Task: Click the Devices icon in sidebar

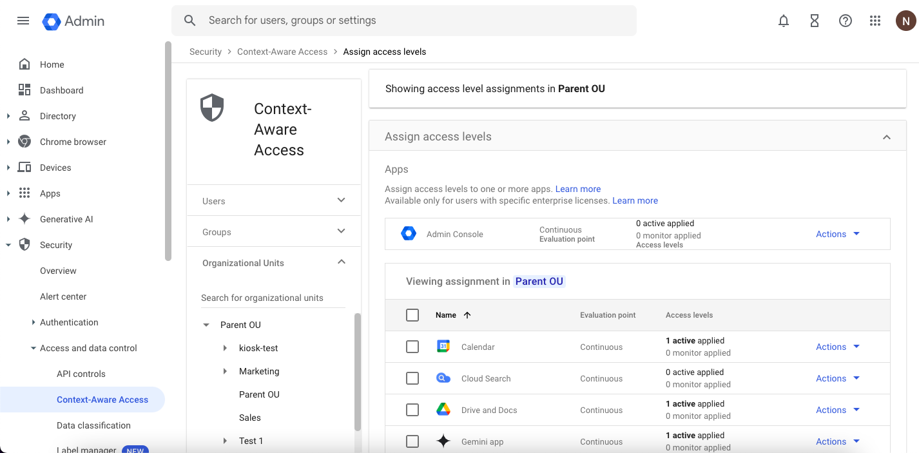Action: [x=24, y=168]
